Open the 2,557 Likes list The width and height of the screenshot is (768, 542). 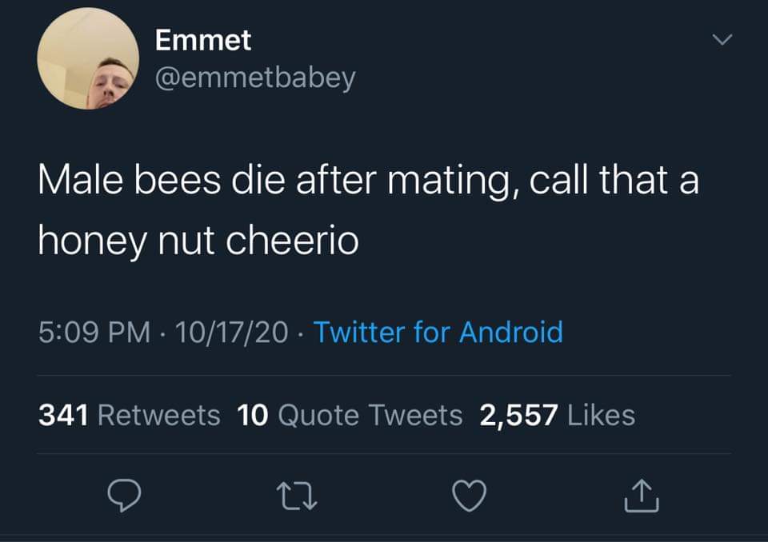pos(556,415)
